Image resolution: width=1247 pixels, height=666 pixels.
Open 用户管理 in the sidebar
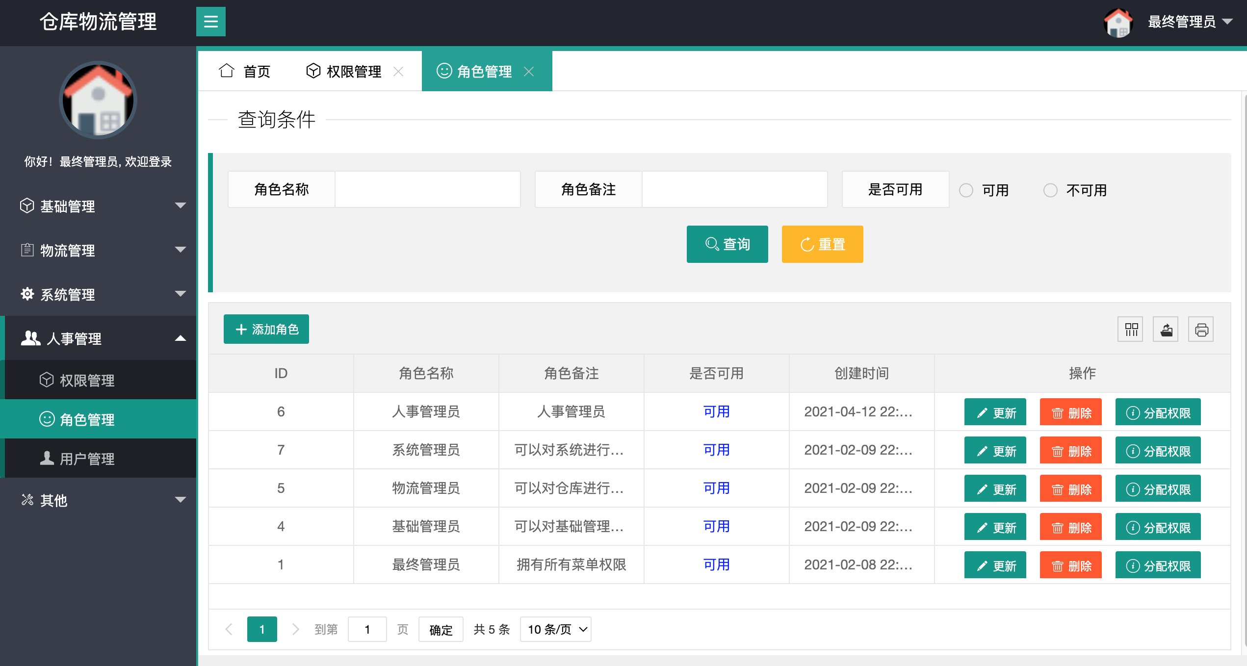tap(98, 458)
